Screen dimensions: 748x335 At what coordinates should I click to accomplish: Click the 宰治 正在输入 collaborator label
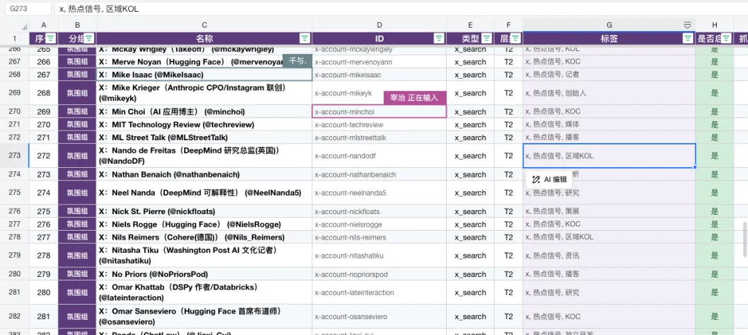(x=415, y=97)
